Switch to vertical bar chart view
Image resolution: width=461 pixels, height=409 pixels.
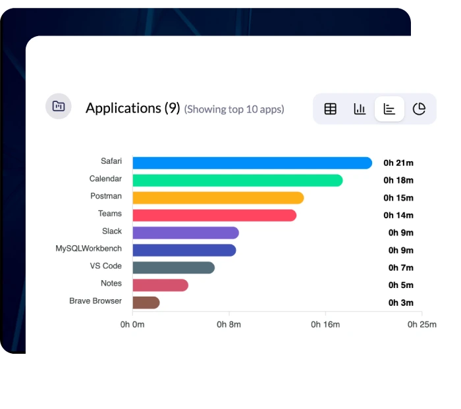pos(360,109)
